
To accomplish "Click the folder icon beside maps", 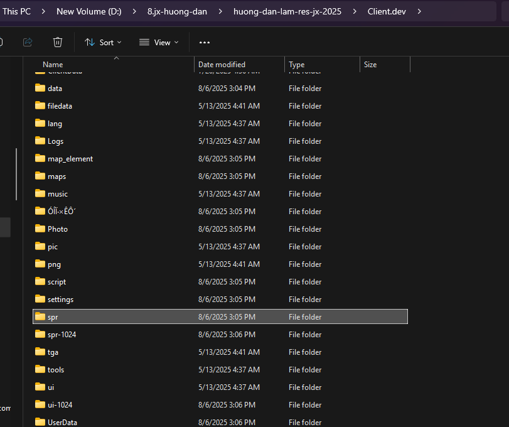I will pos(40,176).
